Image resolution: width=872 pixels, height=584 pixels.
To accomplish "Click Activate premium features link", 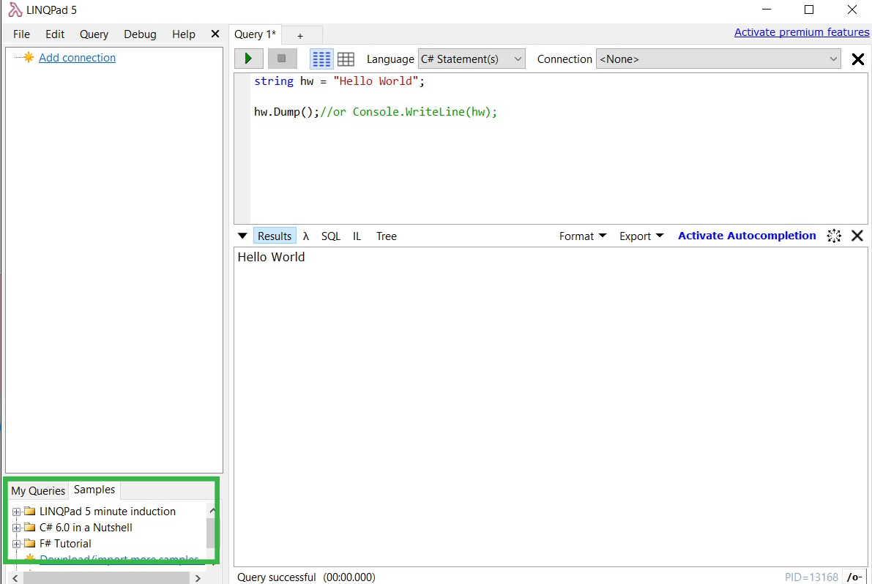I will (802, 32).
